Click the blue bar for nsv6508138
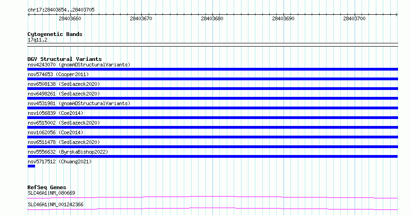Screen dimensions: 411x215 click(212, 89)
